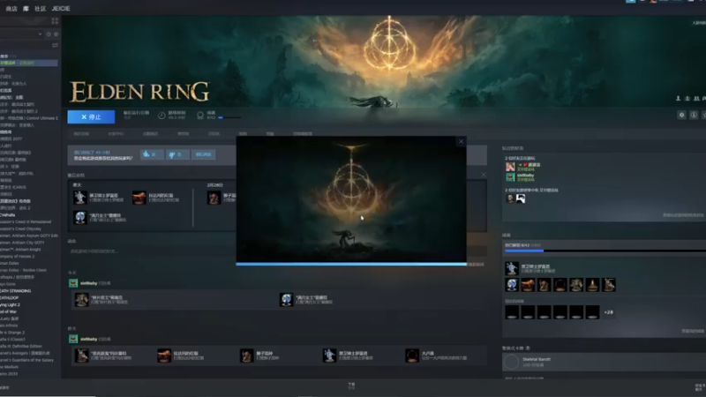Click 黑卫骑士罗蕾塔 icon in game summary

80,197
